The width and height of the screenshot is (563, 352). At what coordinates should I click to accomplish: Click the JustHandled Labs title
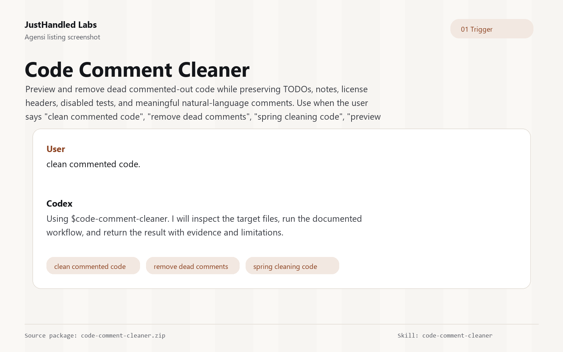(x=61, y=25)
